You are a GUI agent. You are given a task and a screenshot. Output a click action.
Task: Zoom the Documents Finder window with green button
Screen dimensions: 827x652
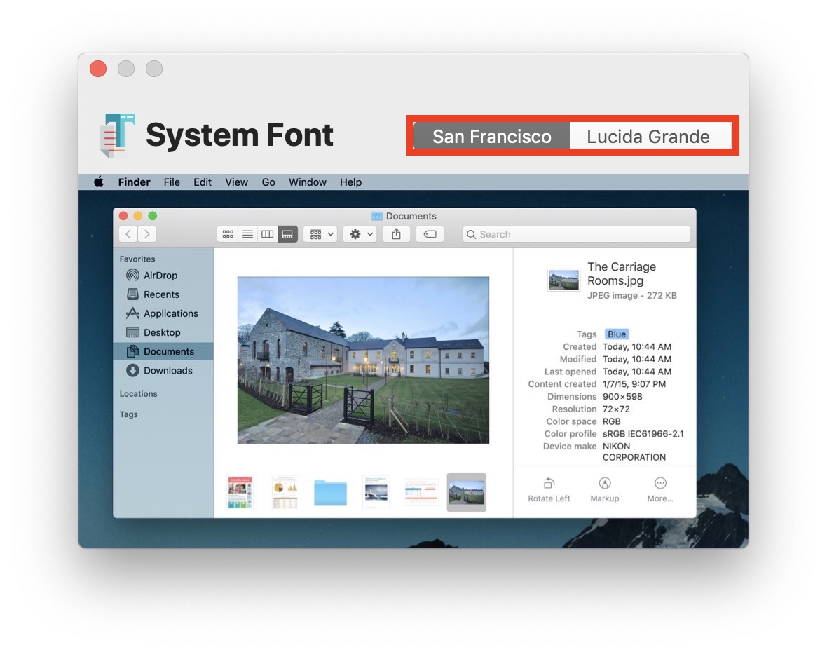(x=152, y=216)
